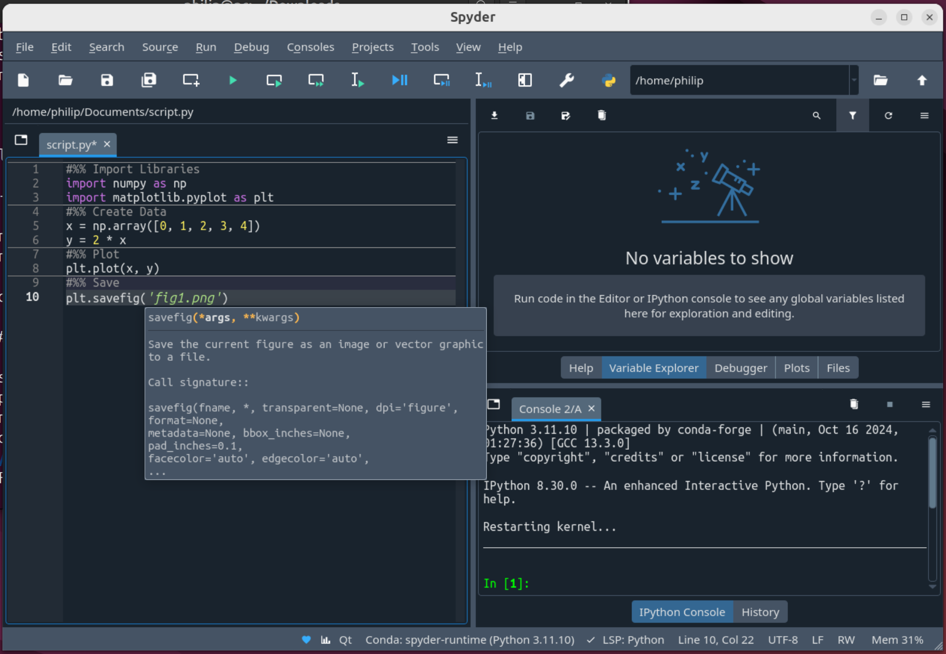Click the blue heart sponsor status icon
This screenshot has height=654, width=946.
coord(306,640)
